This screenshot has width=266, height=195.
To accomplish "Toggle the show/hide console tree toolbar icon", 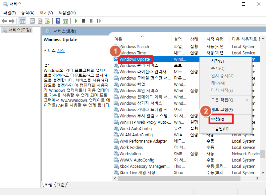I will (x=23, y=21).
